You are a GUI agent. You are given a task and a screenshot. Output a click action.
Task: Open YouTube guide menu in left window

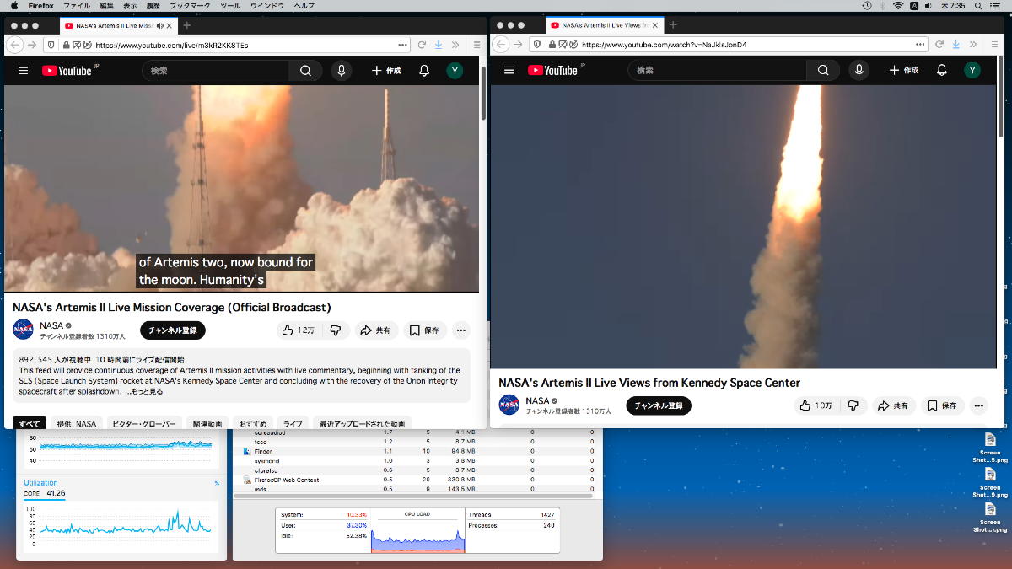23,71
